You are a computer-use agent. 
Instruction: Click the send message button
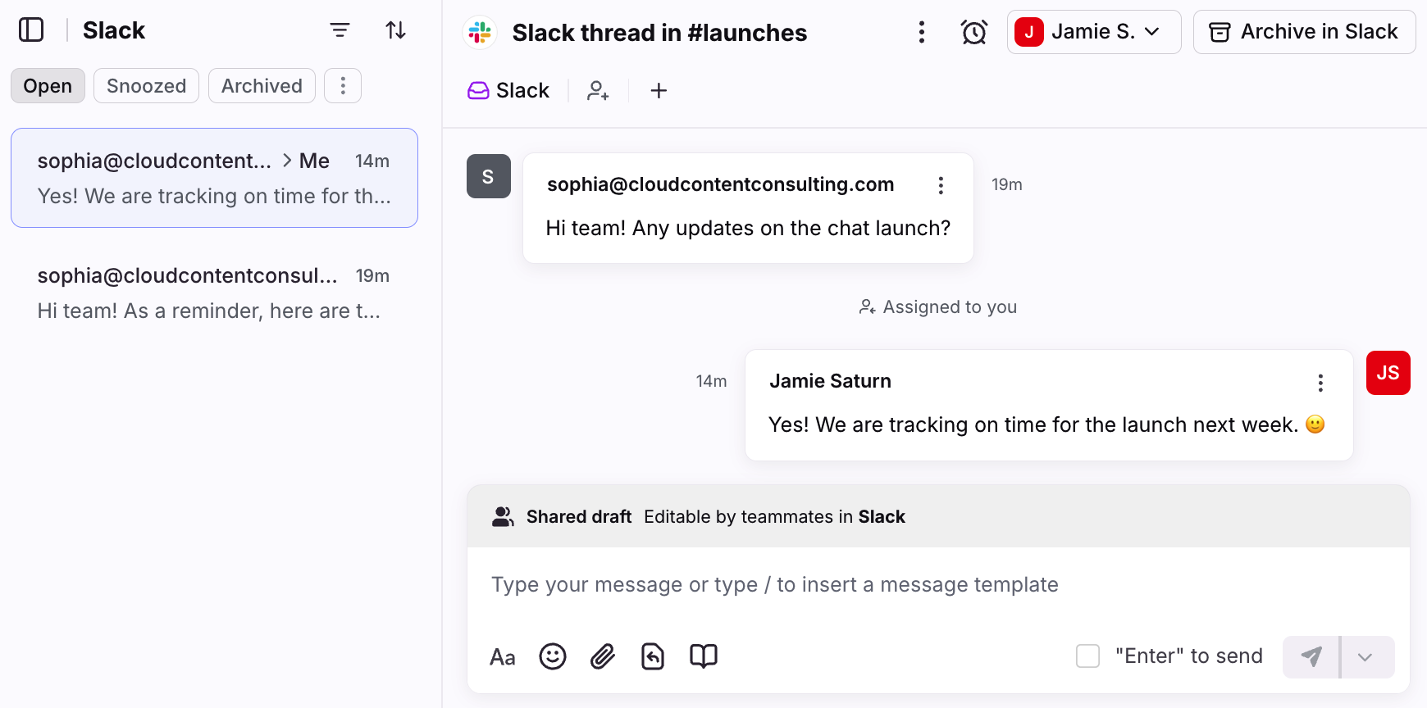(x=1311, y=657)
